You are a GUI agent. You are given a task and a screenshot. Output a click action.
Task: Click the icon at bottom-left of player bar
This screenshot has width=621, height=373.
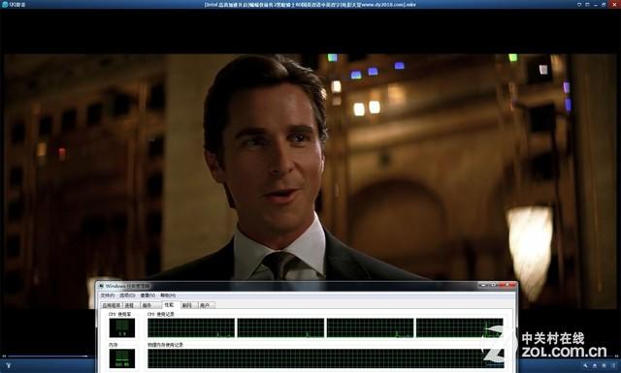[9, 366]
